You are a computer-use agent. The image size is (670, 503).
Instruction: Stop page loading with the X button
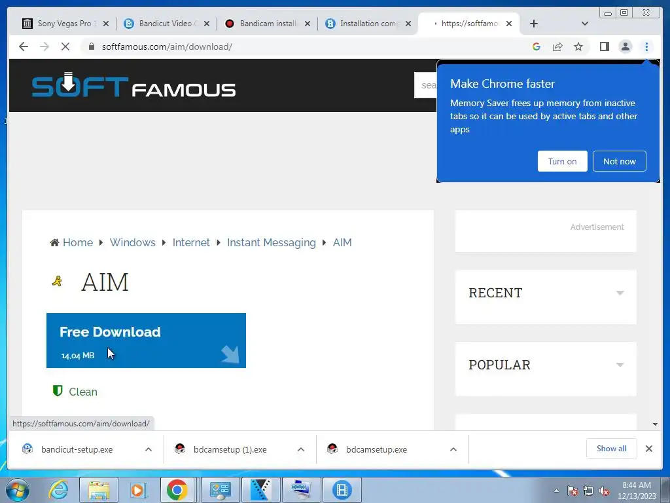[x=65, y=47]
